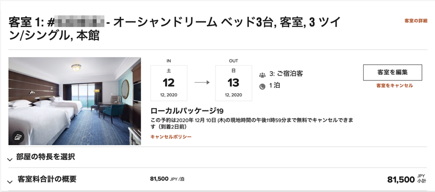Image resolution: width=435 pixels, height=192 pixels.
Task: Click the 81,500 JPY subtotal amount
Action: pyautogui.click(x=406, y=179)
